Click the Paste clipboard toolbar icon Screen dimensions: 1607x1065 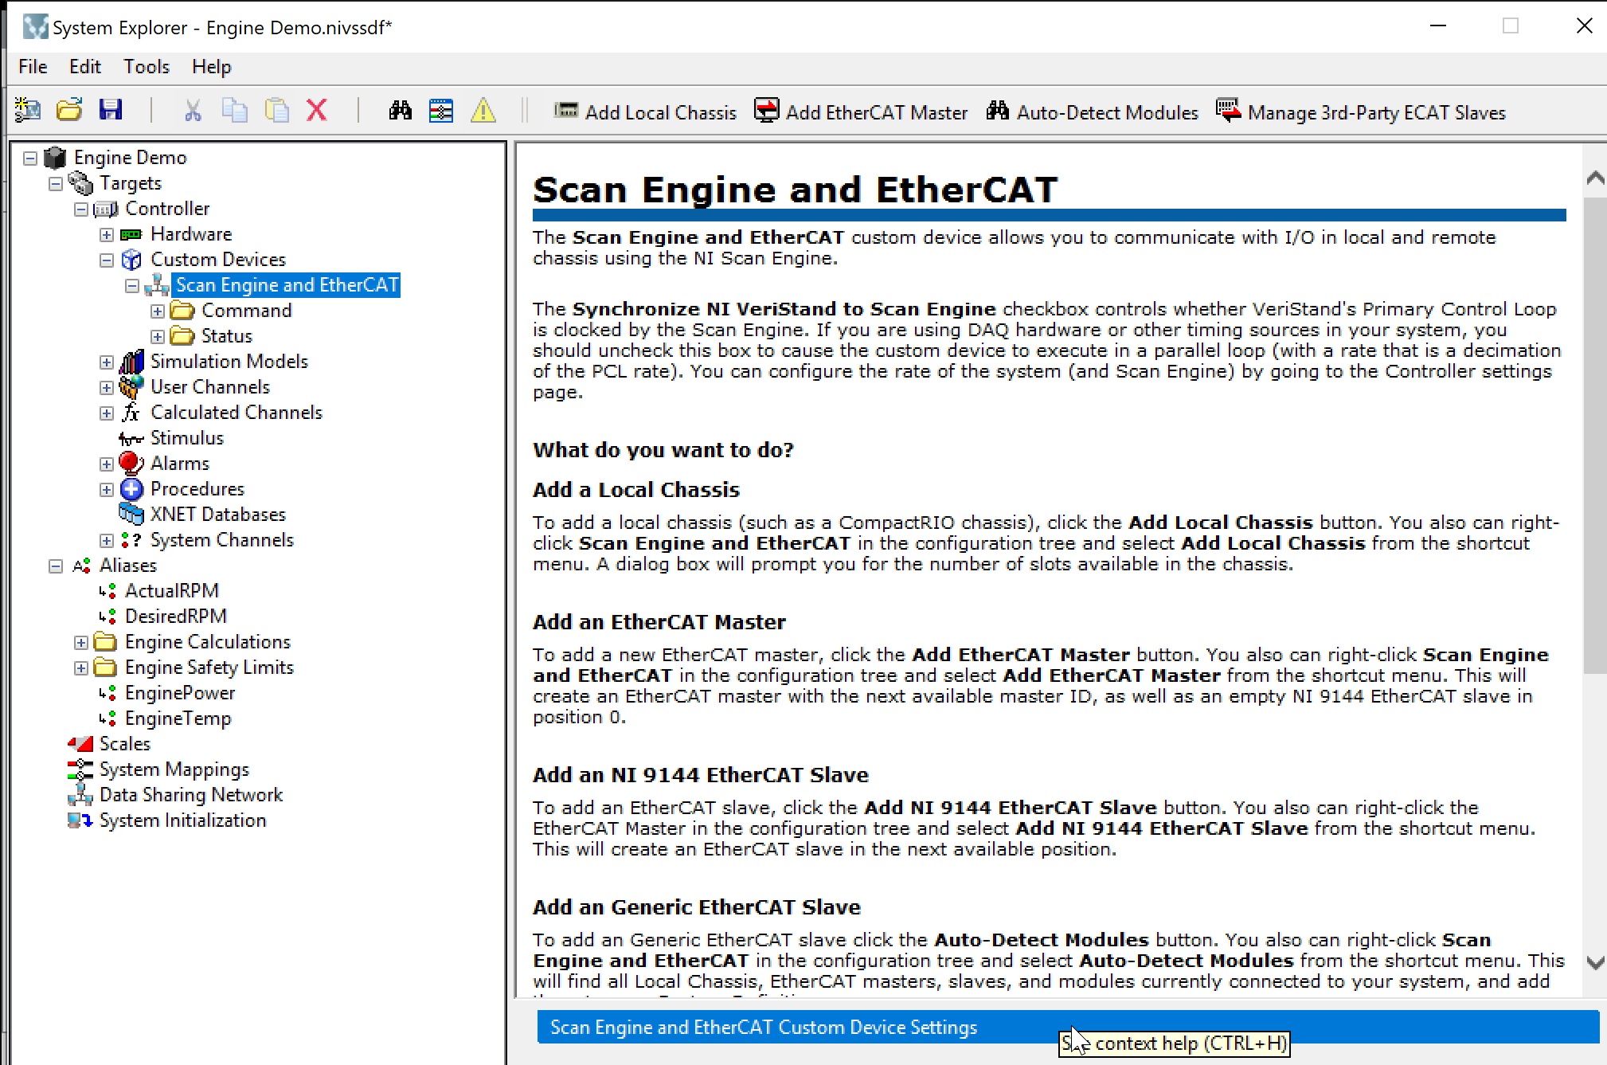276,110
